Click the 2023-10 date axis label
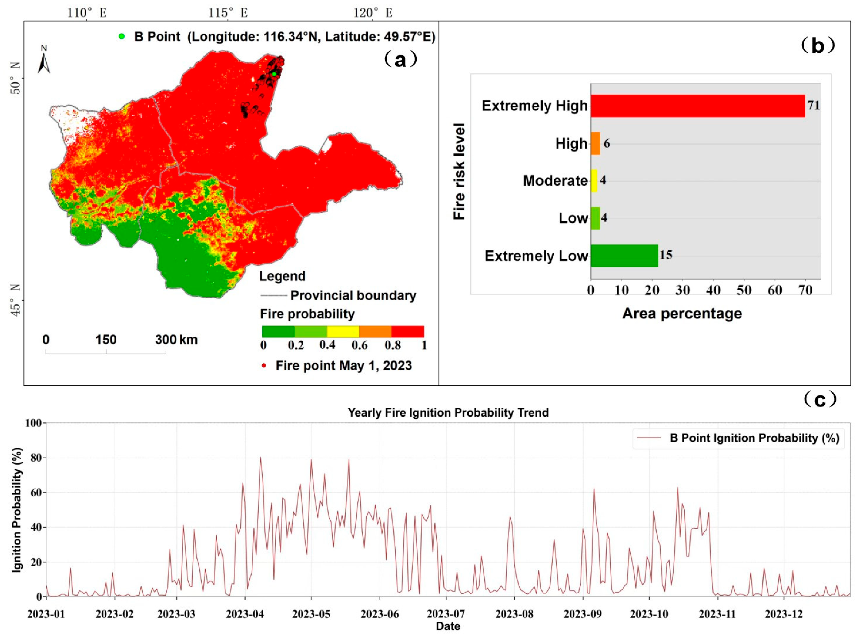The width and height of the screenshot is (862, 638). [x=649, y=614]
